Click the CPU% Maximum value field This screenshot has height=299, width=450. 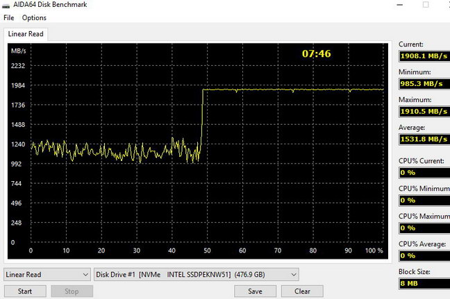(x=424, y=228)
